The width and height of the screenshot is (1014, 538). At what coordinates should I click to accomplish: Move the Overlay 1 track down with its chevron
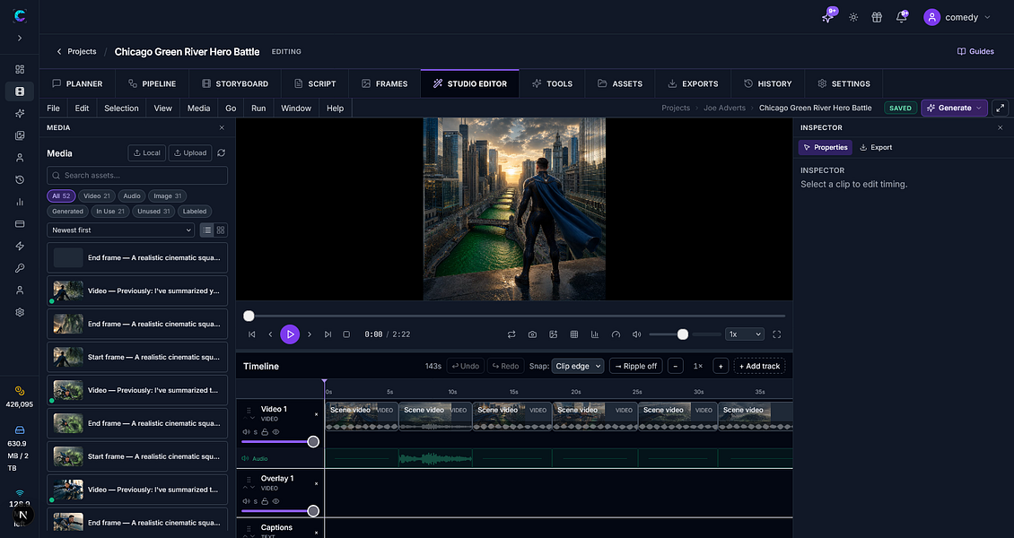(x=253, y=488)
